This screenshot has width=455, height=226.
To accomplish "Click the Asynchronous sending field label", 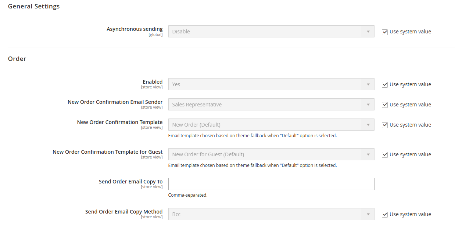I will (135, 29).
